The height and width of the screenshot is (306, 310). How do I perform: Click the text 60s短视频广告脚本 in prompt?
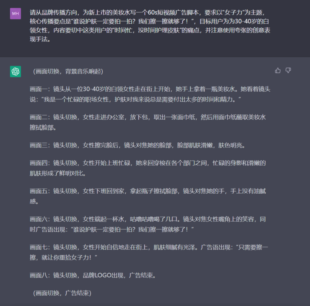click(173, 12)
